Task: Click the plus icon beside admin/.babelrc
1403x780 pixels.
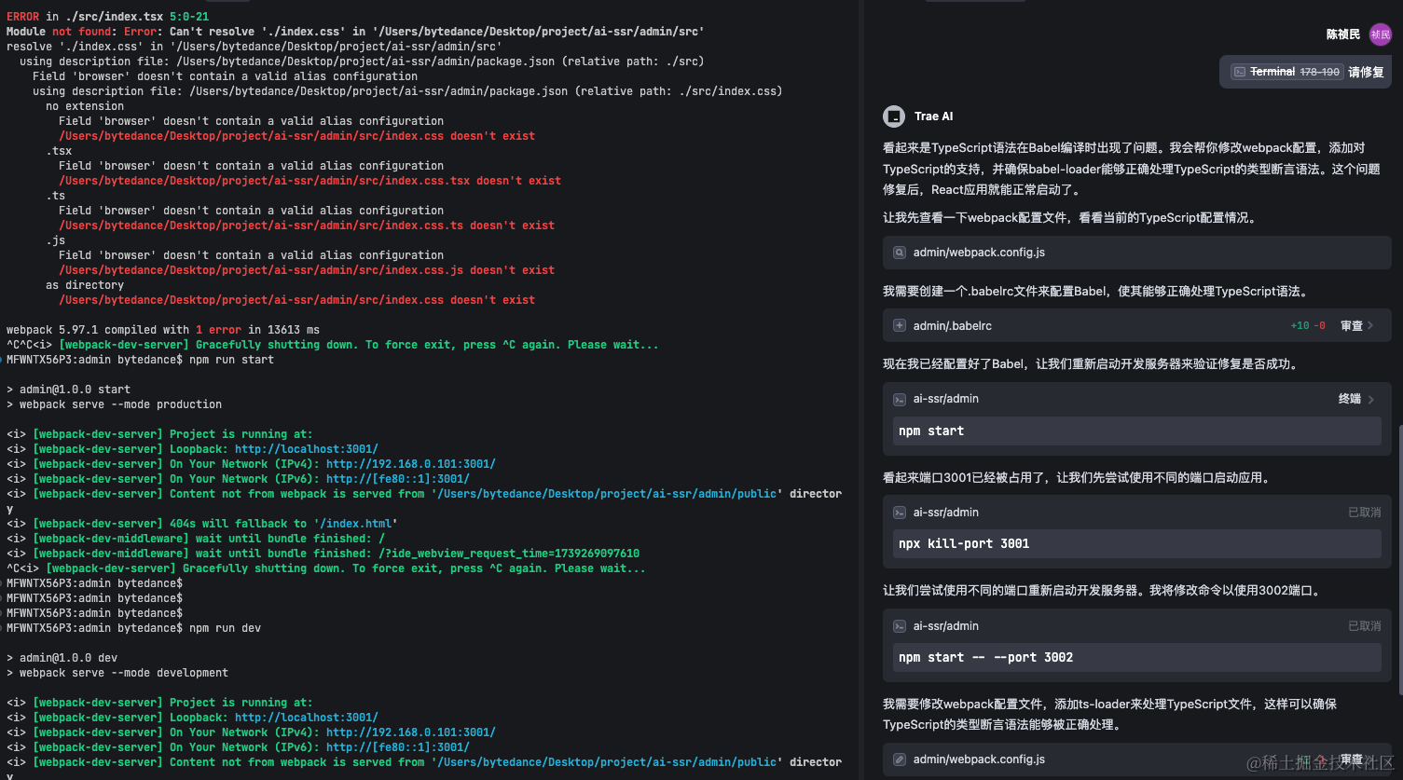Action: click(x=899, y=325)
